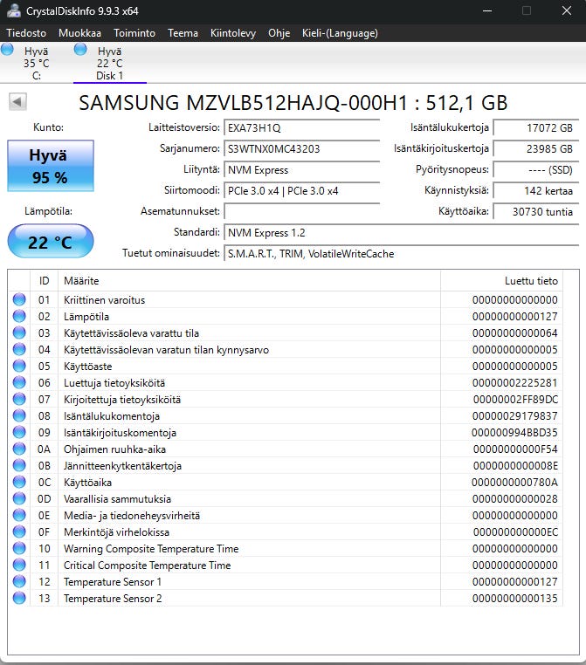Click the status icon for Vaarallisia sammutuksia
This screenshot has width=586, height=665.
[19, 498]
